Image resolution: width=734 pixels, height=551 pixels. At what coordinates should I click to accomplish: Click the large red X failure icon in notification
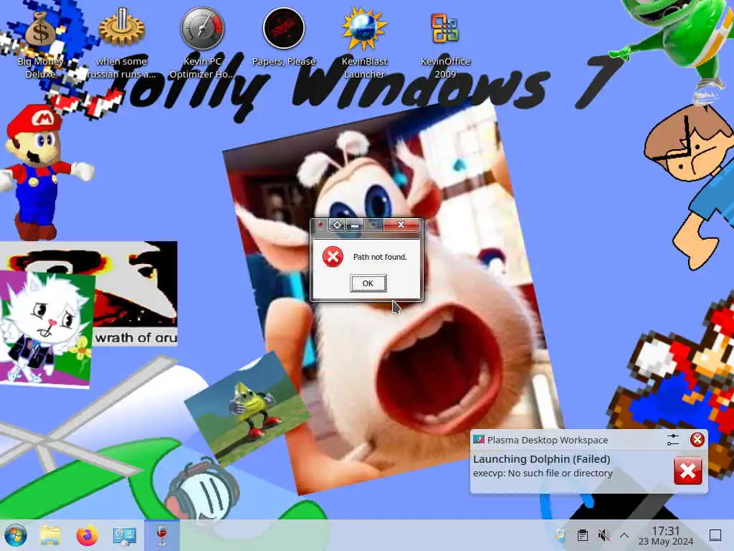pyautogui.click(x=687, y=471)
